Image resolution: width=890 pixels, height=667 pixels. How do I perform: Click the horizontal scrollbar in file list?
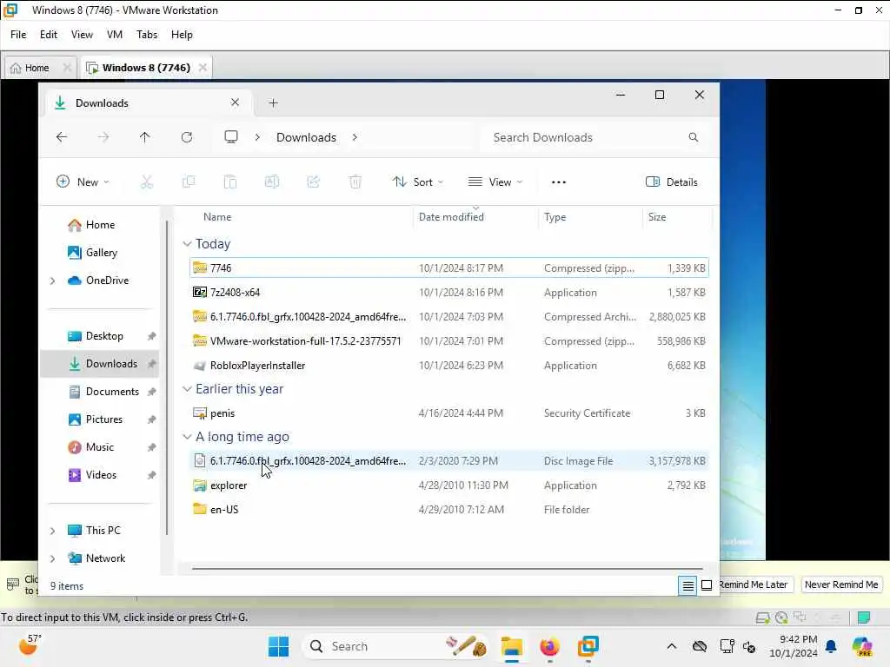click(448, 568)
